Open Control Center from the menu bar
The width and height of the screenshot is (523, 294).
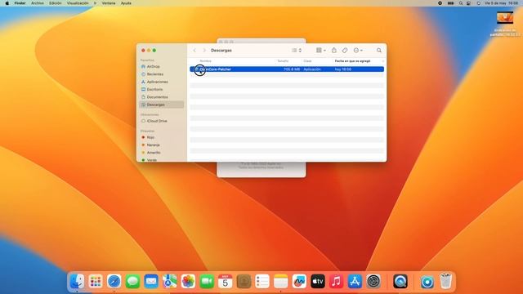click(x=469, y=3)
